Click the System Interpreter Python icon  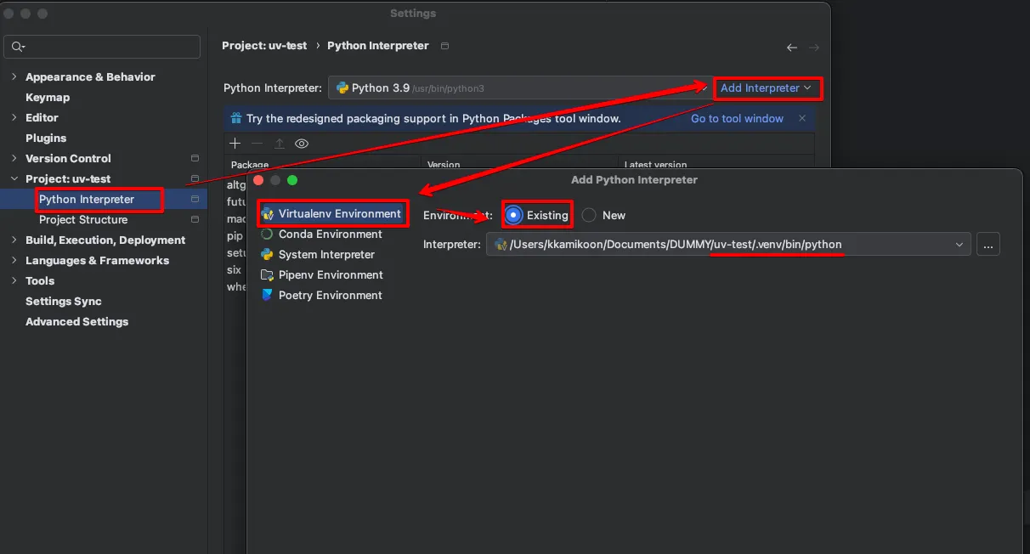pyautogui.click(x=268, y=254)
